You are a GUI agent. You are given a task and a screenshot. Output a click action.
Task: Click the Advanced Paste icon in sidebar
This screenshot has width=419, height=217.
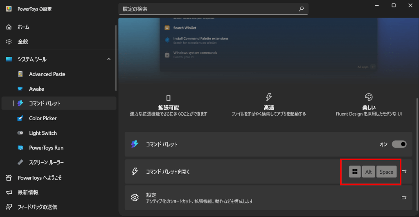pyautogui.click(x=20, y=74)
